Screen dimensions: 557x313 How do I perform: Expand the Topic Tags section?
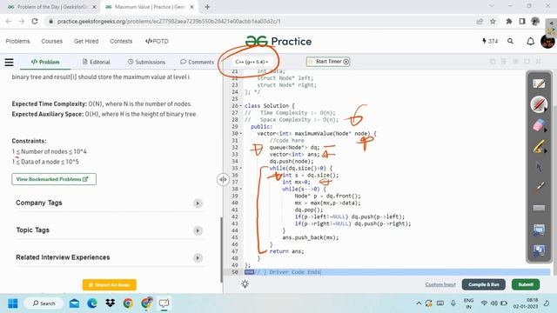click(x=198, y=230)
